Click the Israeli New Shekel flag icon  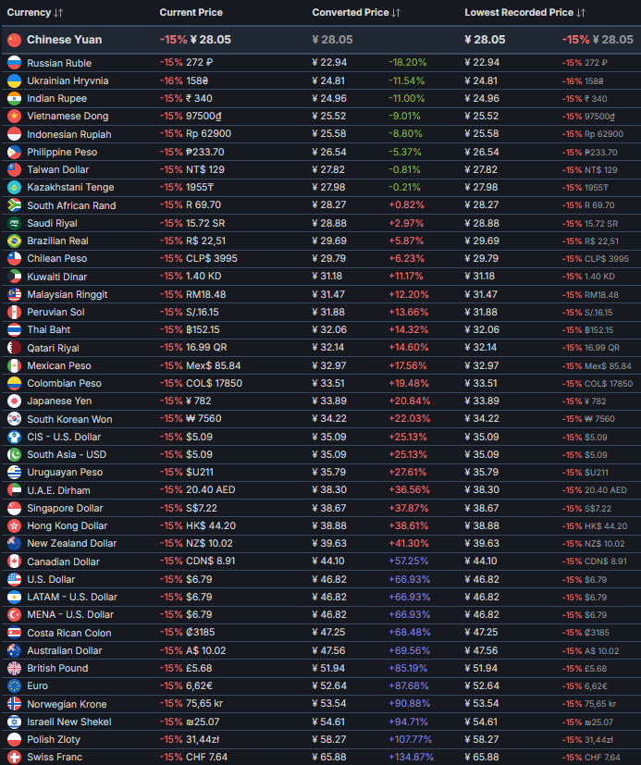[14, 722]
